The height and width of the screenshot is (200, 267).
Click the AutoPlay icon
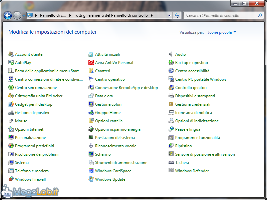pos(11,63)
